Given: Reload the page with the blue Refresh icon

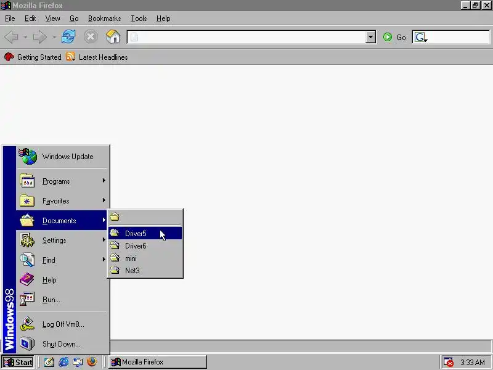Looking at the screenshot, I should tap(68, 37).
